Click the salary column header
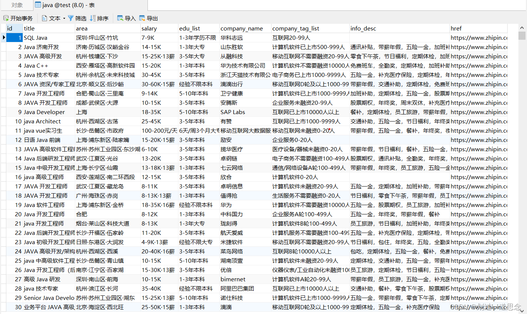 [159, 28]
